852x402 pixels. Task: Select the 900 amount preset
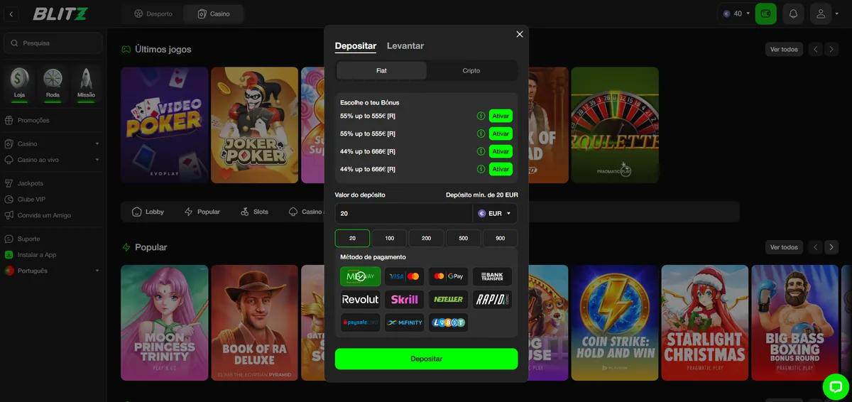(501, 238)
